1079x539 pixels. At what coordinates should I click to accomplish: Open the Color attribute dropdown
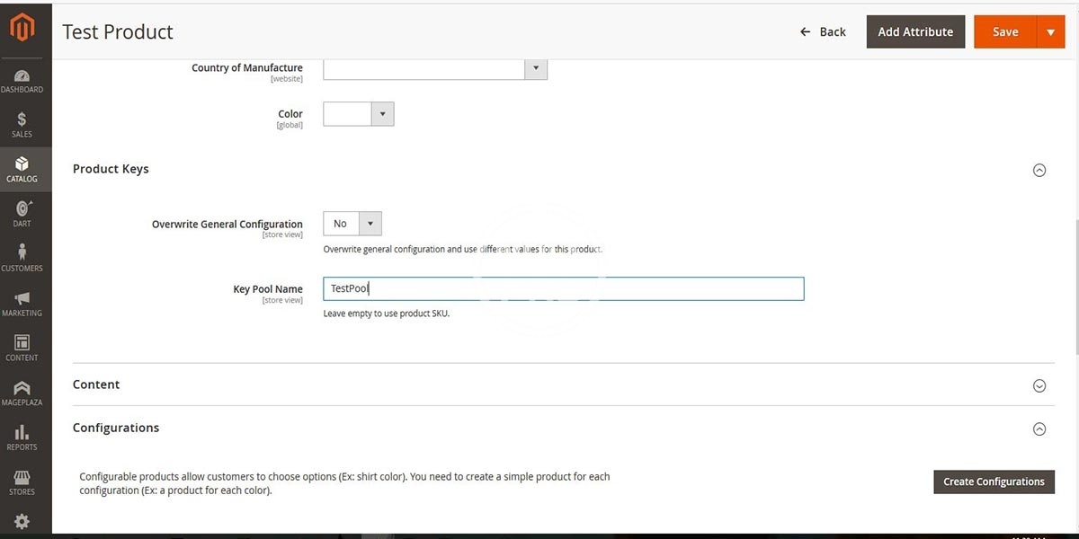click(x=359, y=114)
